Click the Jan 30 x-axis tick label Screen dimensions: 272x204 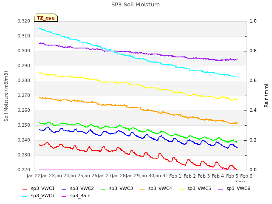pyautogui.click(x=147, y=176)
